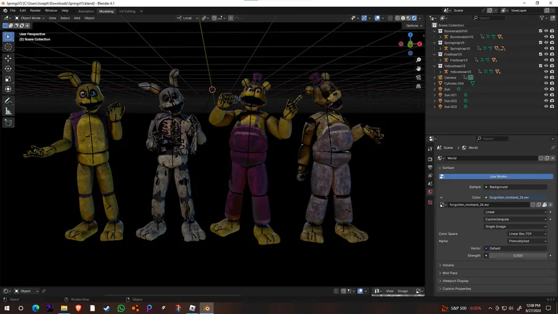Image resolution: width=558 pixels, height=314 pixels.
Task: Open the Render menu
Action: [35, 11]
